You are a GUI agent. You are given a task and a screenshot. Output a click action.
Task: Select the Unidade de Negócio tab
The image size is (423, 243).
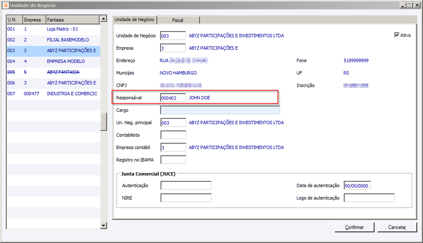pos(134,20)
